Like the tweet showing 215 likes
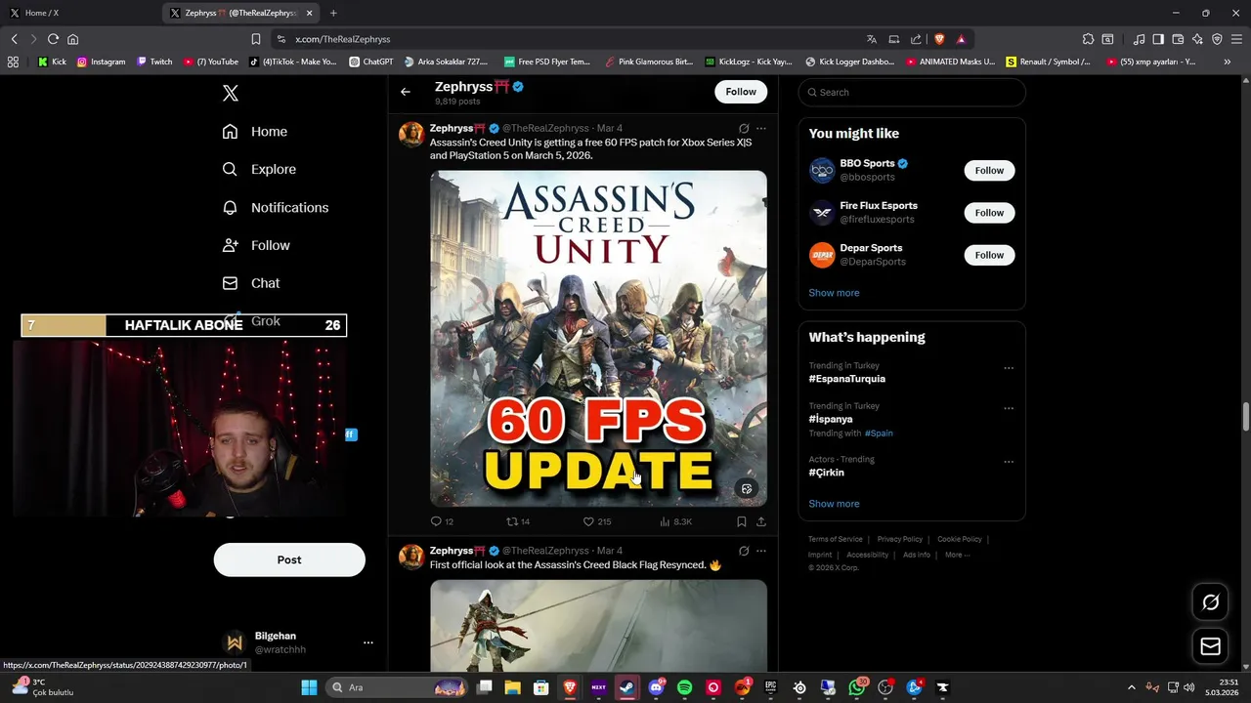 click(x=596, y=521)
